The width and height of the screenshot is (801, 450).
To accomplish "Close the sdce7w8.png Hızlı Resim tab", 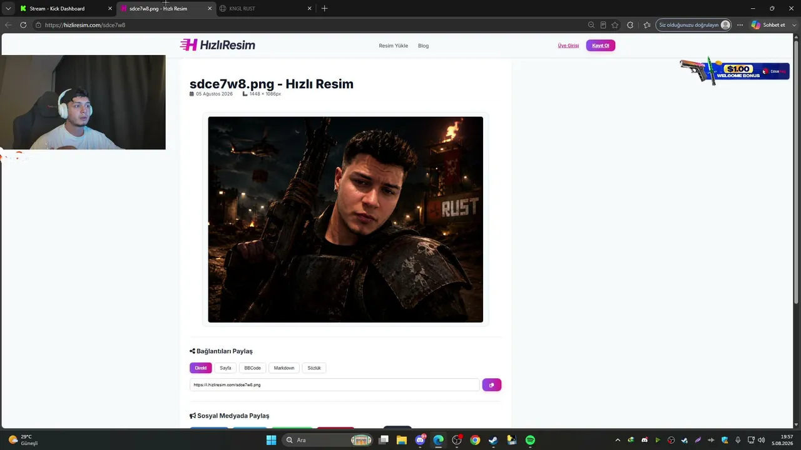I will click(210, 8).
